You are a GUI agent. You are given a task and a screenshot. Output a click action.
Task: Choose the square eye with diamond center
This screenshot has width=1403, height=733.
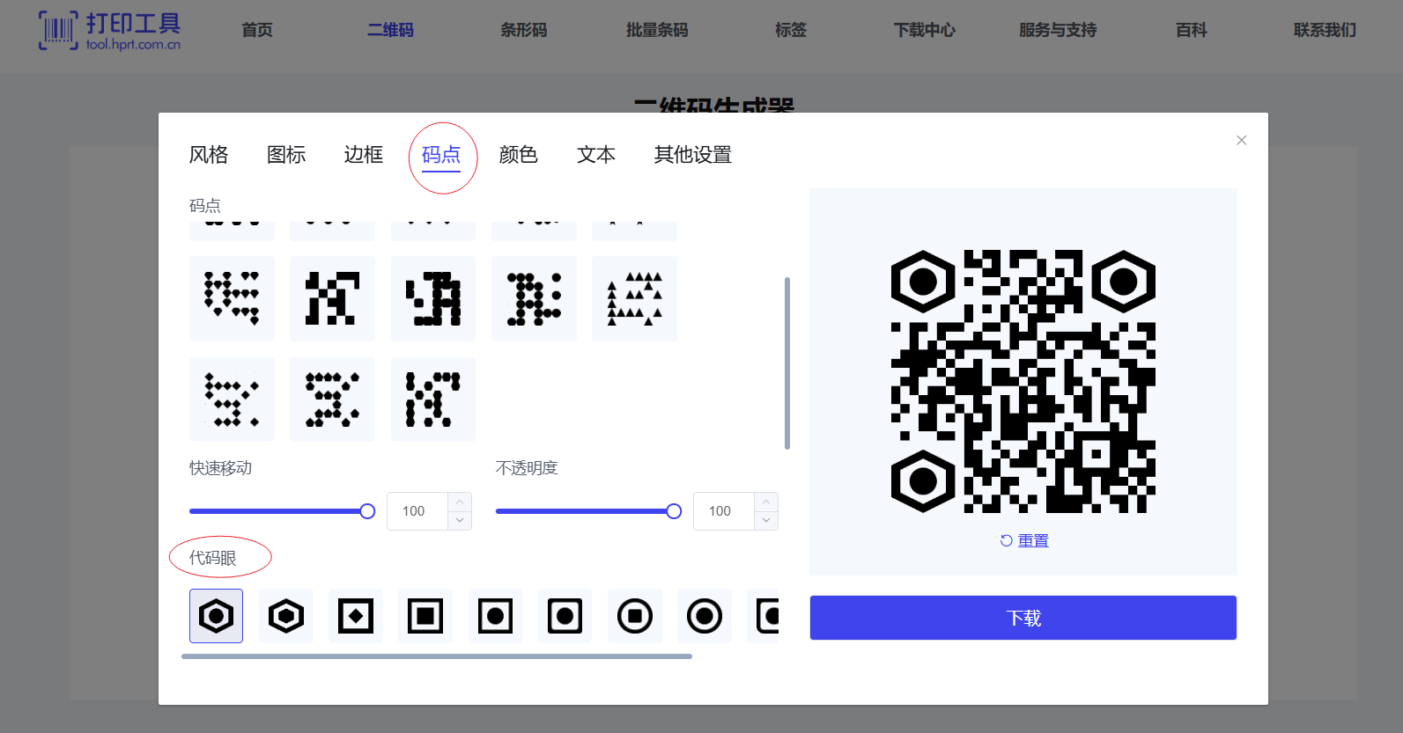click(356, 616)
